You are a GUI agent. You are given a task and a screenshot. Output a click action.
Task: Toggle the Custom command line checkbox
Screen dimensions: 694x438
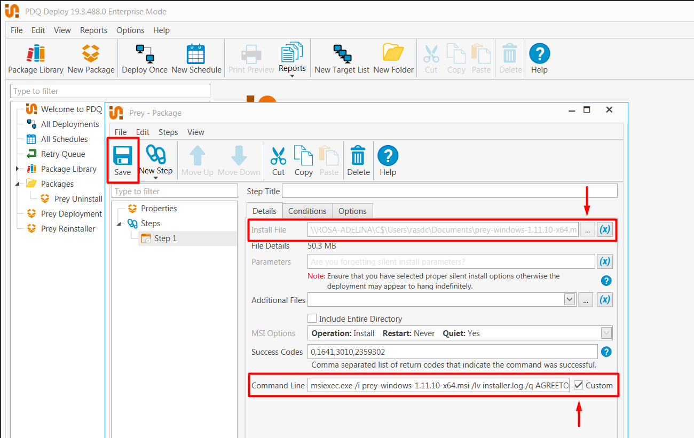pyautogui.click(x=578, y=385)
